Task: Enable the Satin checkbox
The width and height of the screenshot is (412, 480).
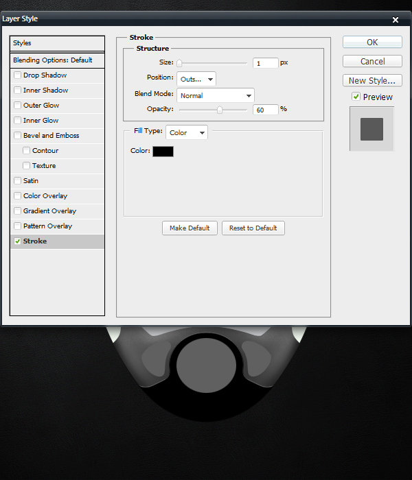Action: tap(17, 180)
